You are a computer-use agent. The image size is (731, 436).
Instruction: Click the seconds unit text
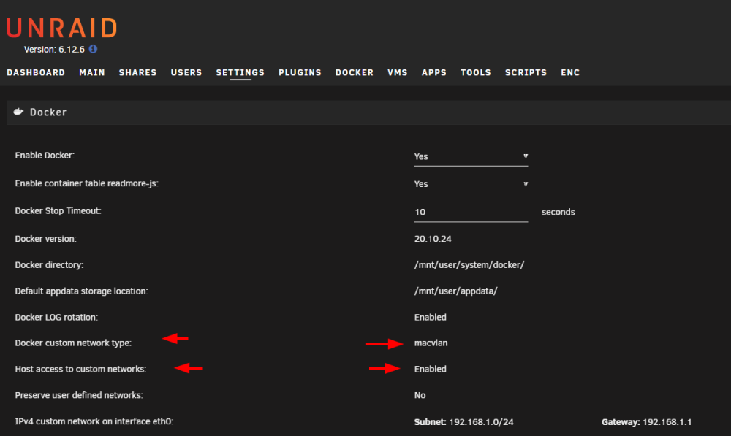click(x=558, y=212)
